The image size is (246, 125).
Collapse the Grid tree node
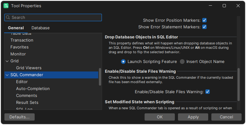click(x=7, y=61)
